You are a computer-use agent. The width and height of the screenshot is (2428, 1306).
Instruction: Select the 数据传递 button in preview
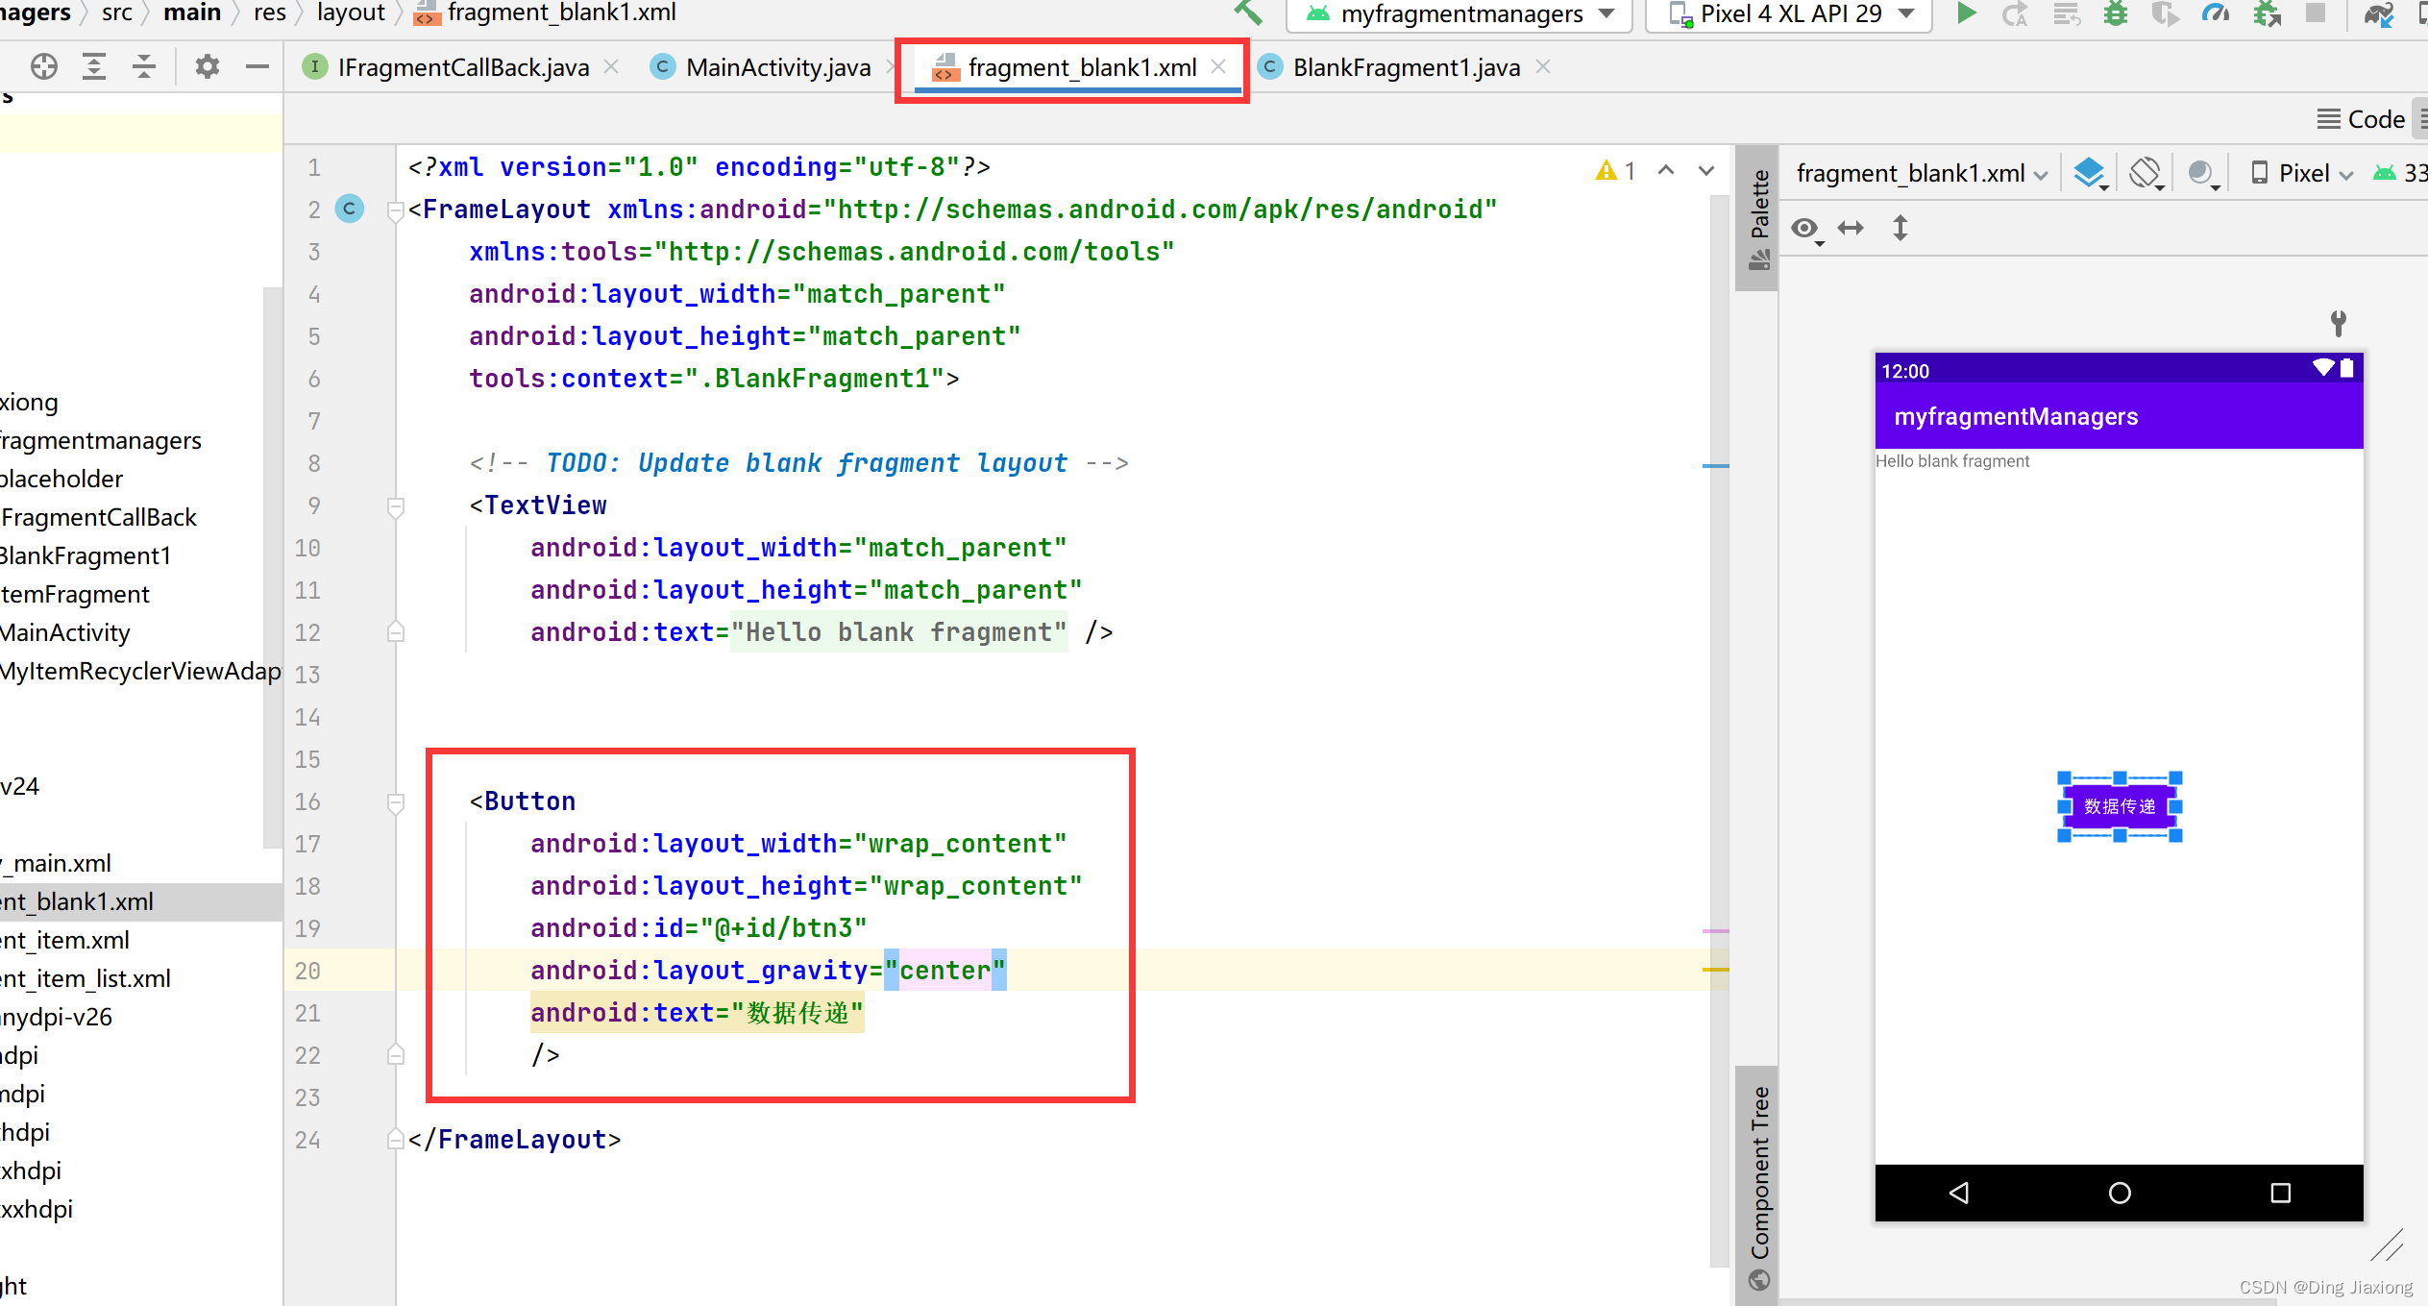click(x=2120, y=806)
